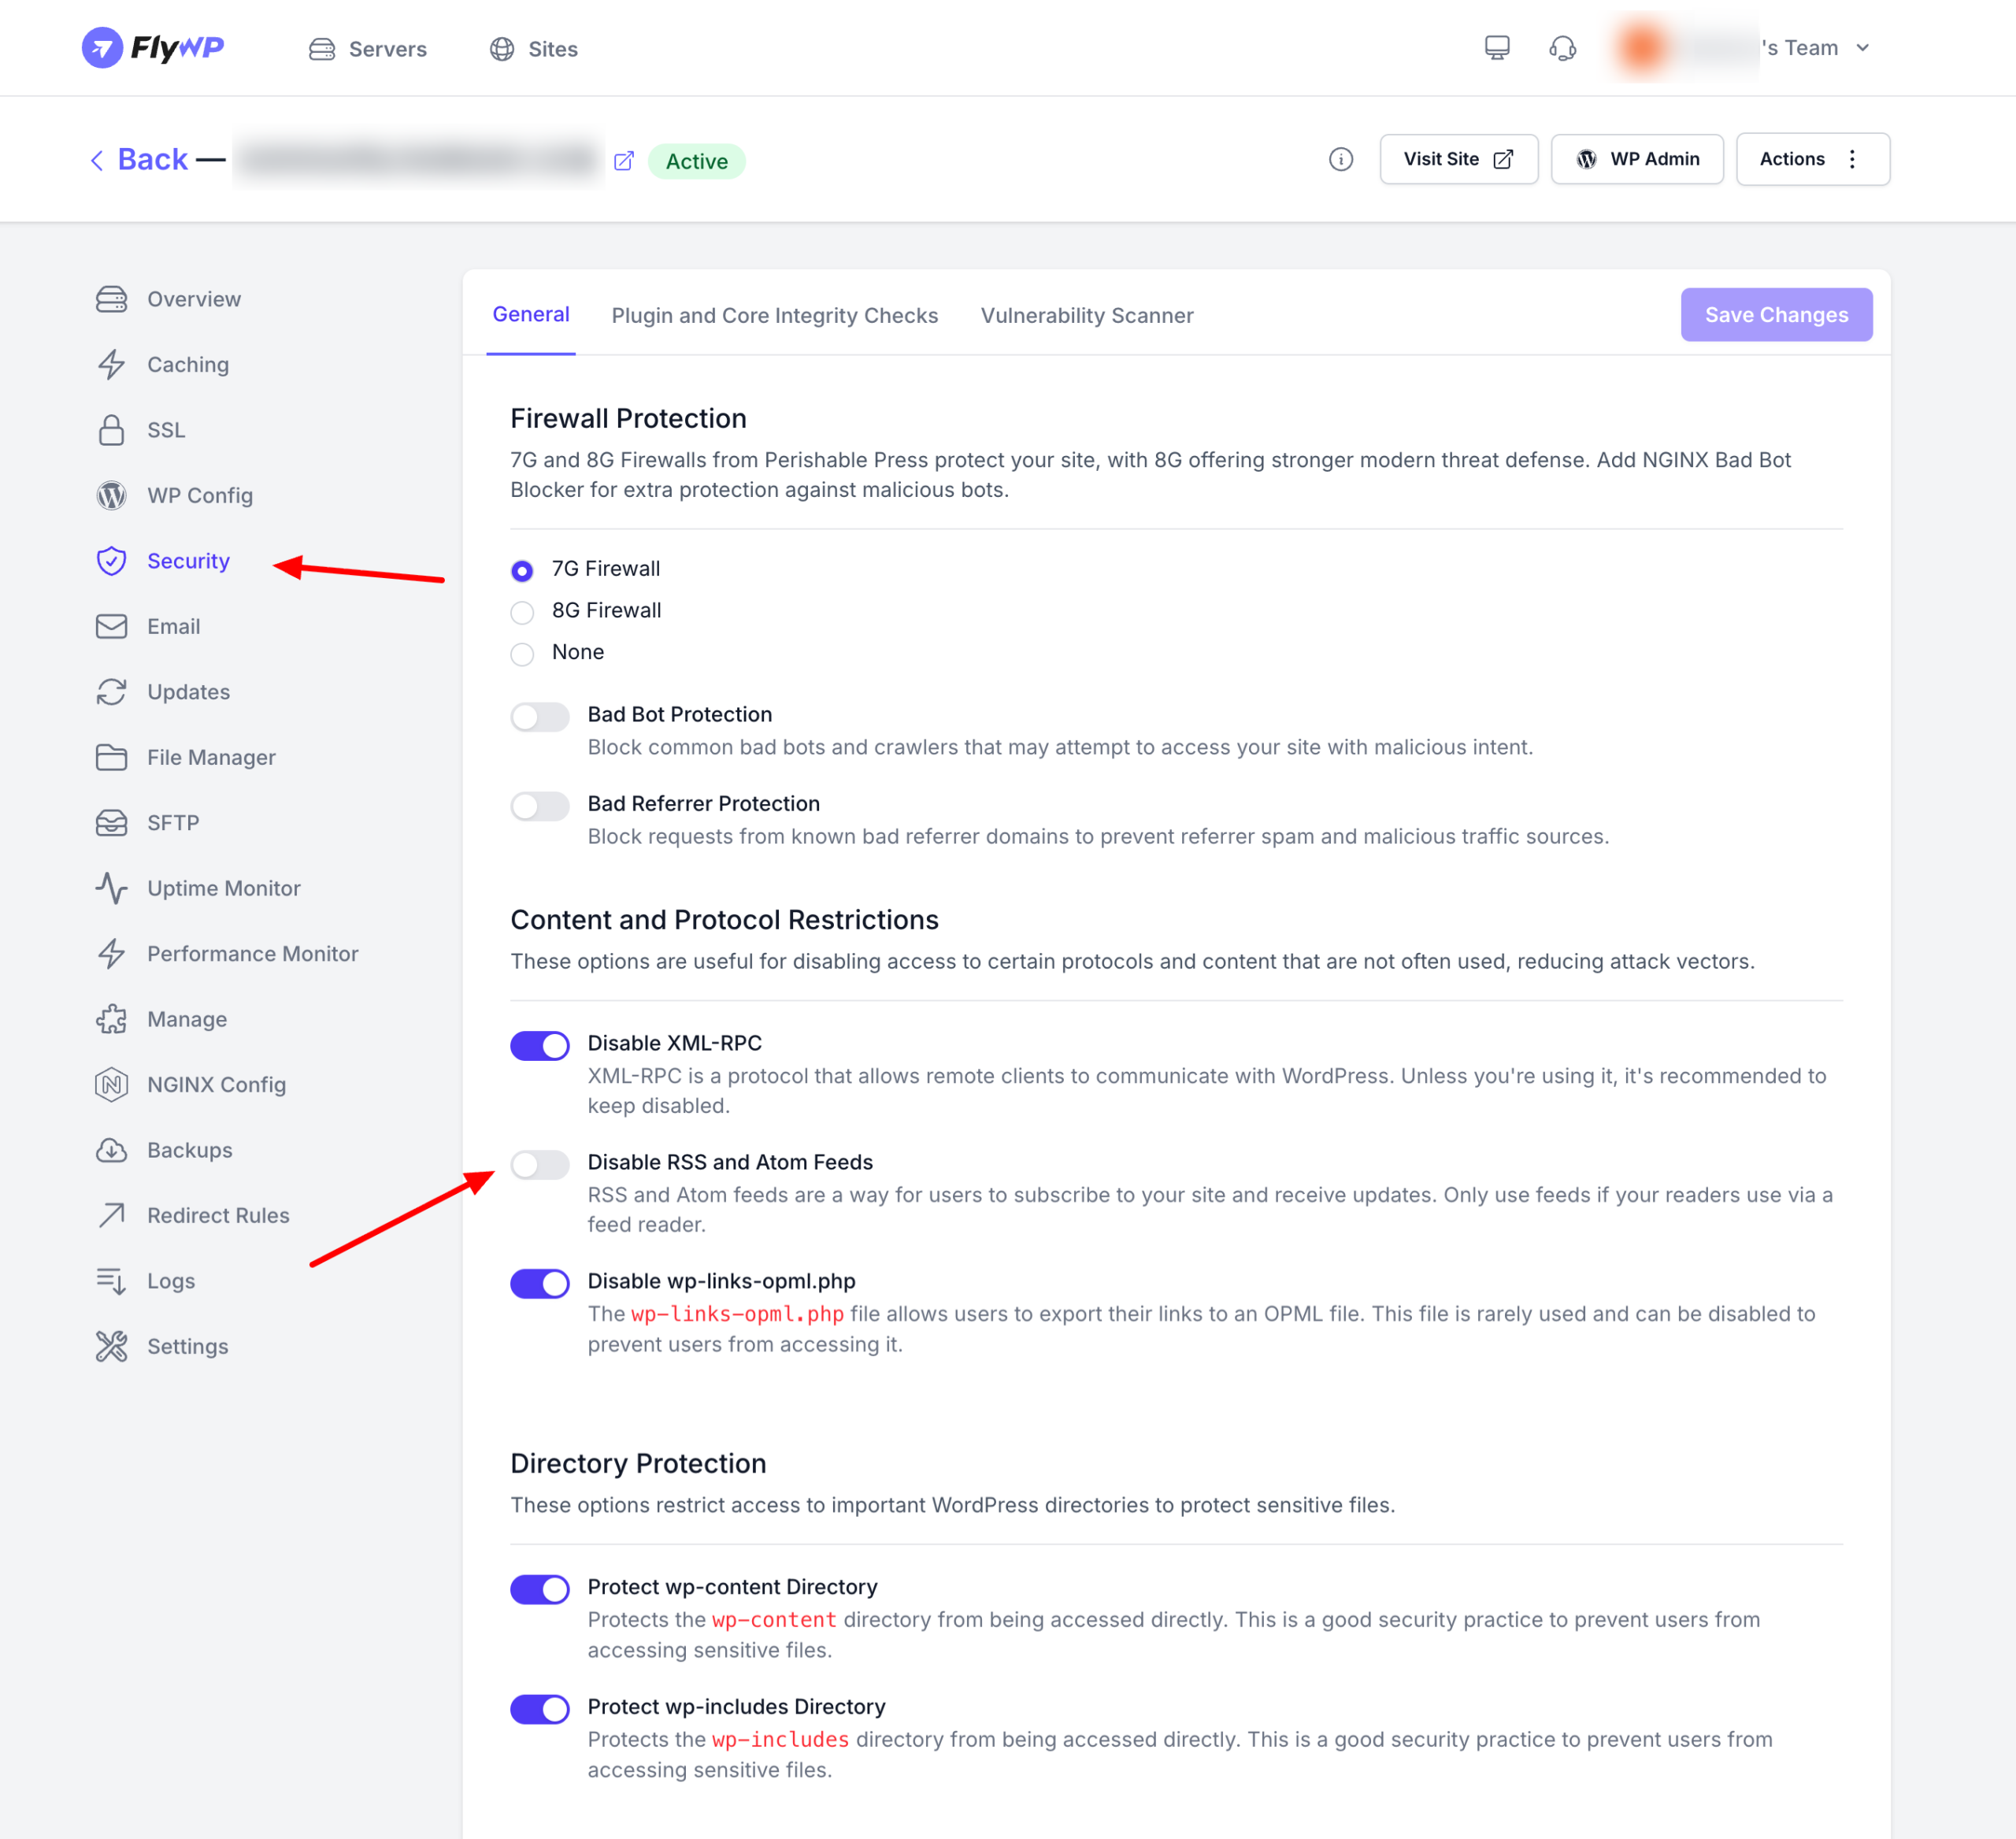
Task: Click the Visit Site button
Action: [1458, 159]
